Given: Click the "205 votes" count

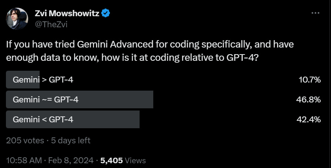Looking at the screenshot, I should (24, 140).
